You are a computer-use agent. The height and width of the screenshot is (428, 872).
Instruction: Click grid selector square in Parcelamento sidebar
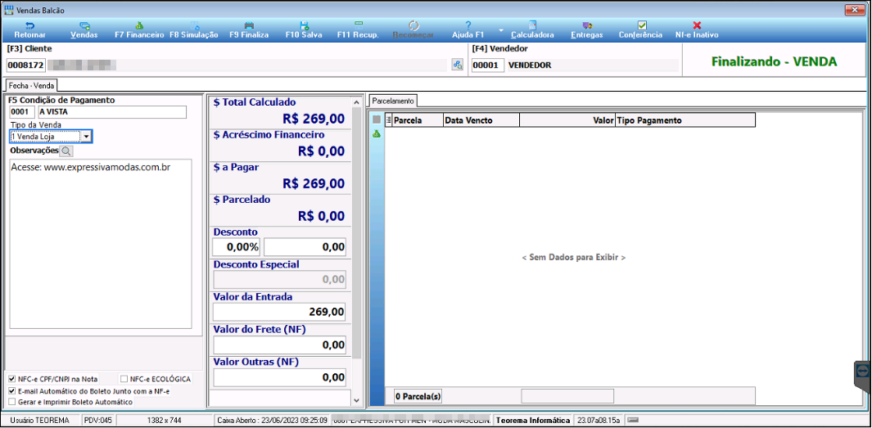pyautogui.click(x=377, y=119)
